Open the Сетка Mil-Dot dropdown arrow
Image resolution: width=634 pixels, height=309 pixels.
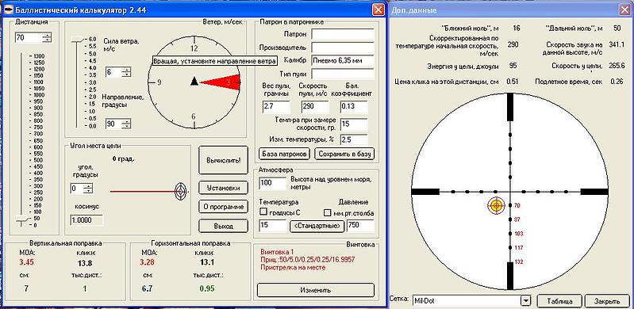pos(525,300)
